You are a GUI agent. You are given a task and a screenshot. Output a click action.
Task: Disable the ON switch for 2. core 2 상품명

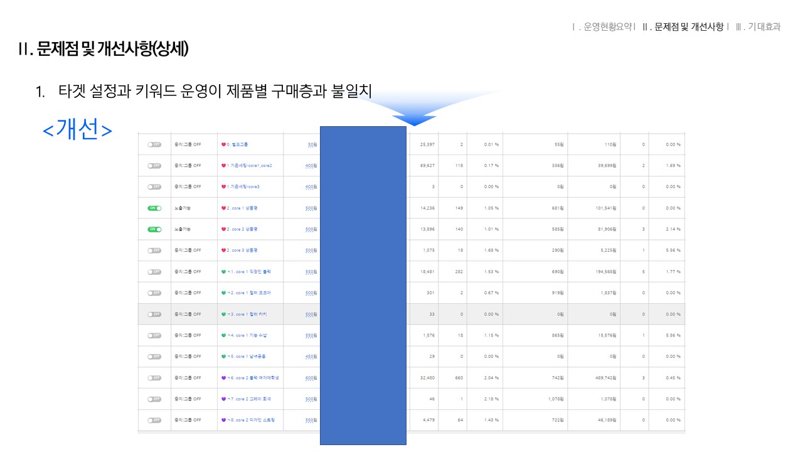tap(154, 229)
